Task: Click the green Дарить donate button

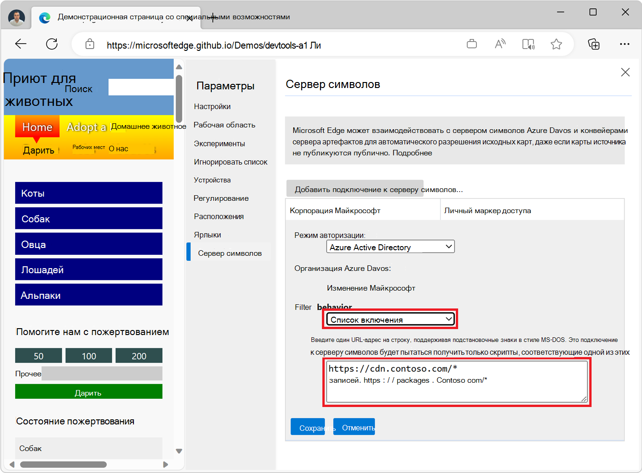Action: point(89,392)
